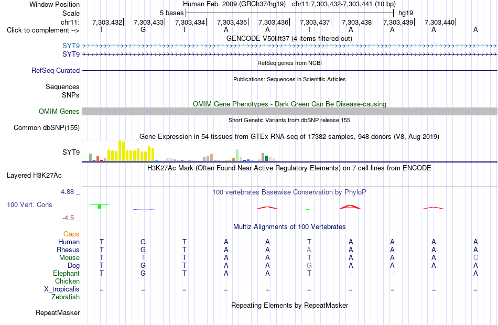Viewport: 498px width, 325px height.
Task: Click the 'SNPs' track label
Action: tap(71, 95)
